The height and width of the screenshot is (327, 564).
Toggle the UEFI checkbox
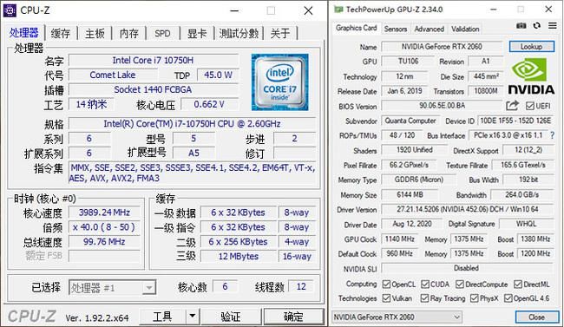(x=529, y=106)
